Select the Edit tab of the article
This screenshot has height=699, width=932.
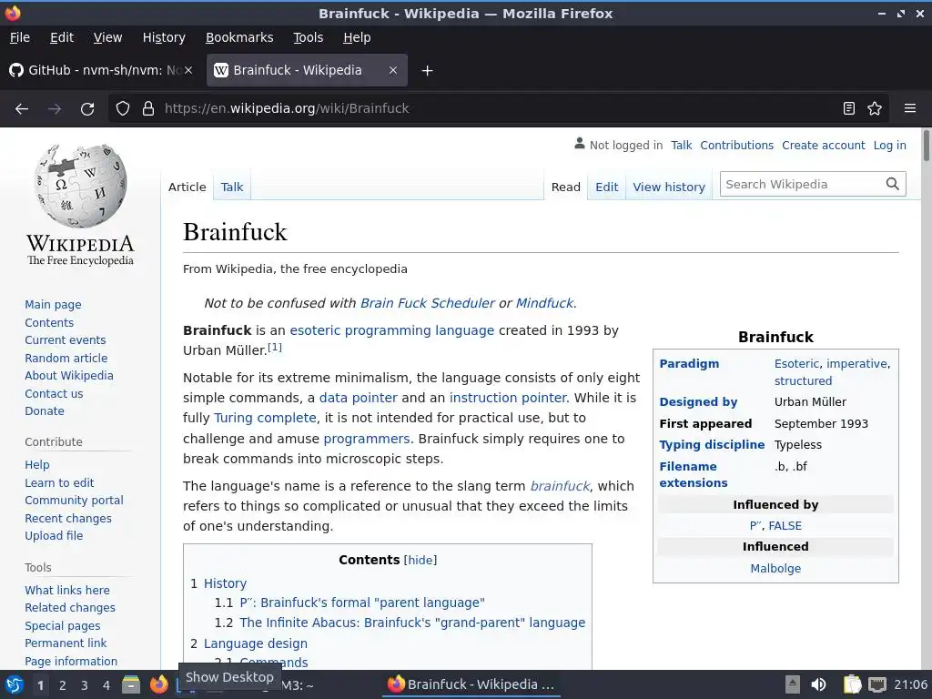tap(606, 187)
